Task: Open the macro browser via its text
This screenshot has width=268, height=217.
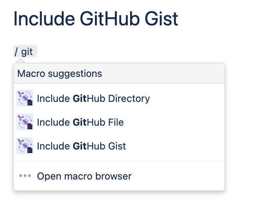Action: [84, 176]
